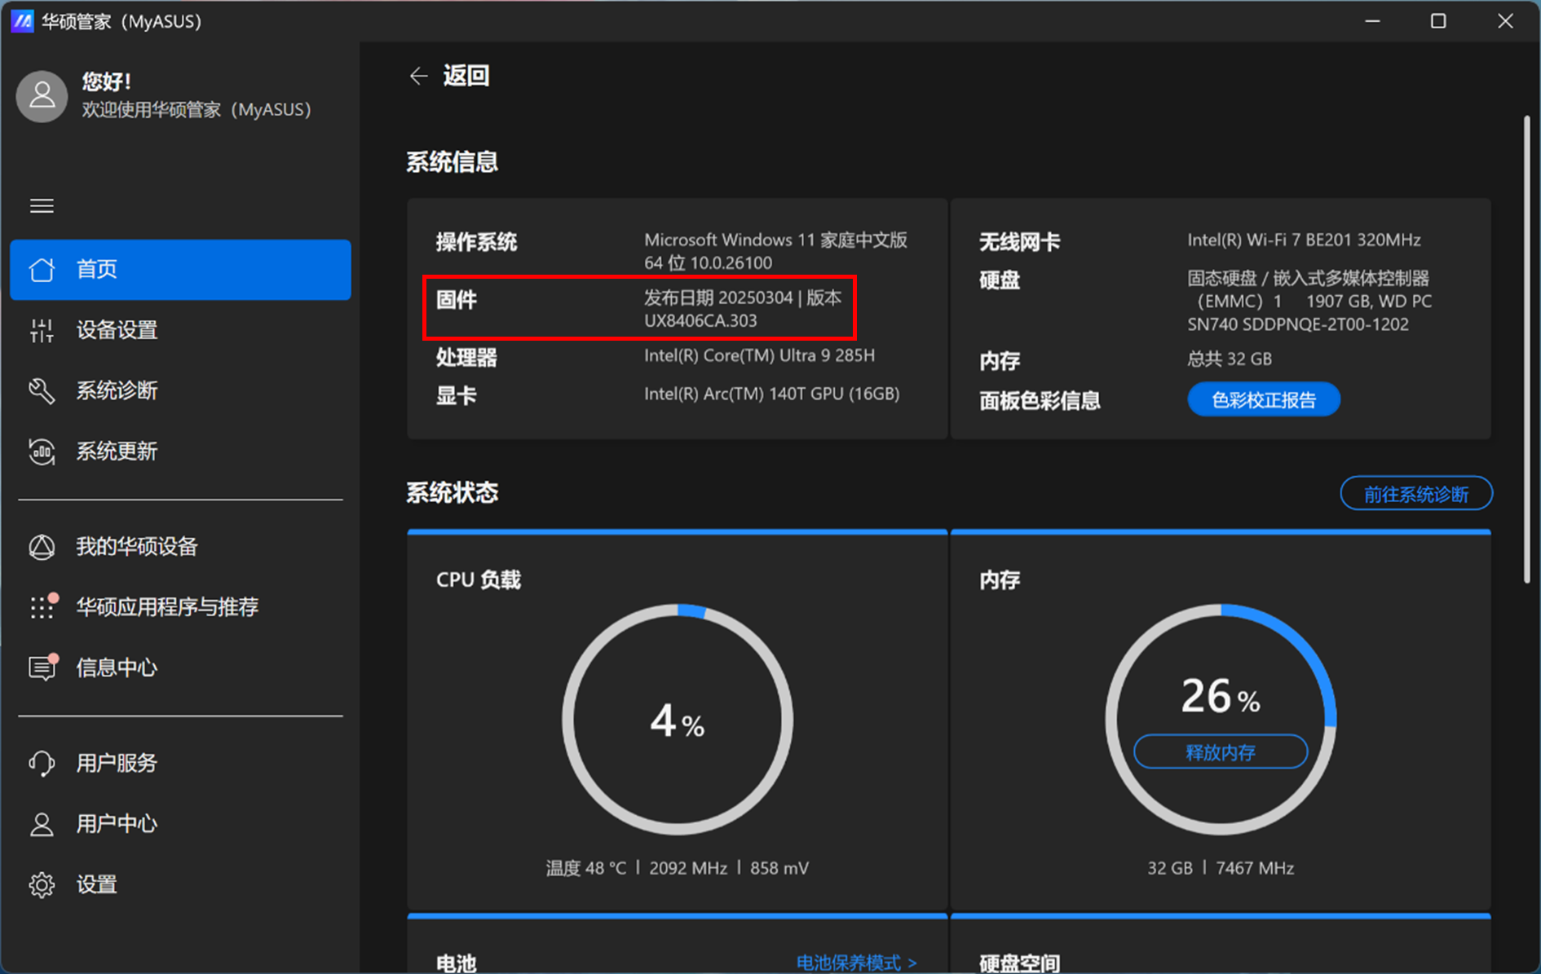Select 系统更新 in the sidebar
This screenshot has width=1541, height=974.
click(180, 452)
